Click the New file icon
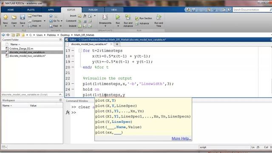The image size is (272, 153). [x=6, y=17]
